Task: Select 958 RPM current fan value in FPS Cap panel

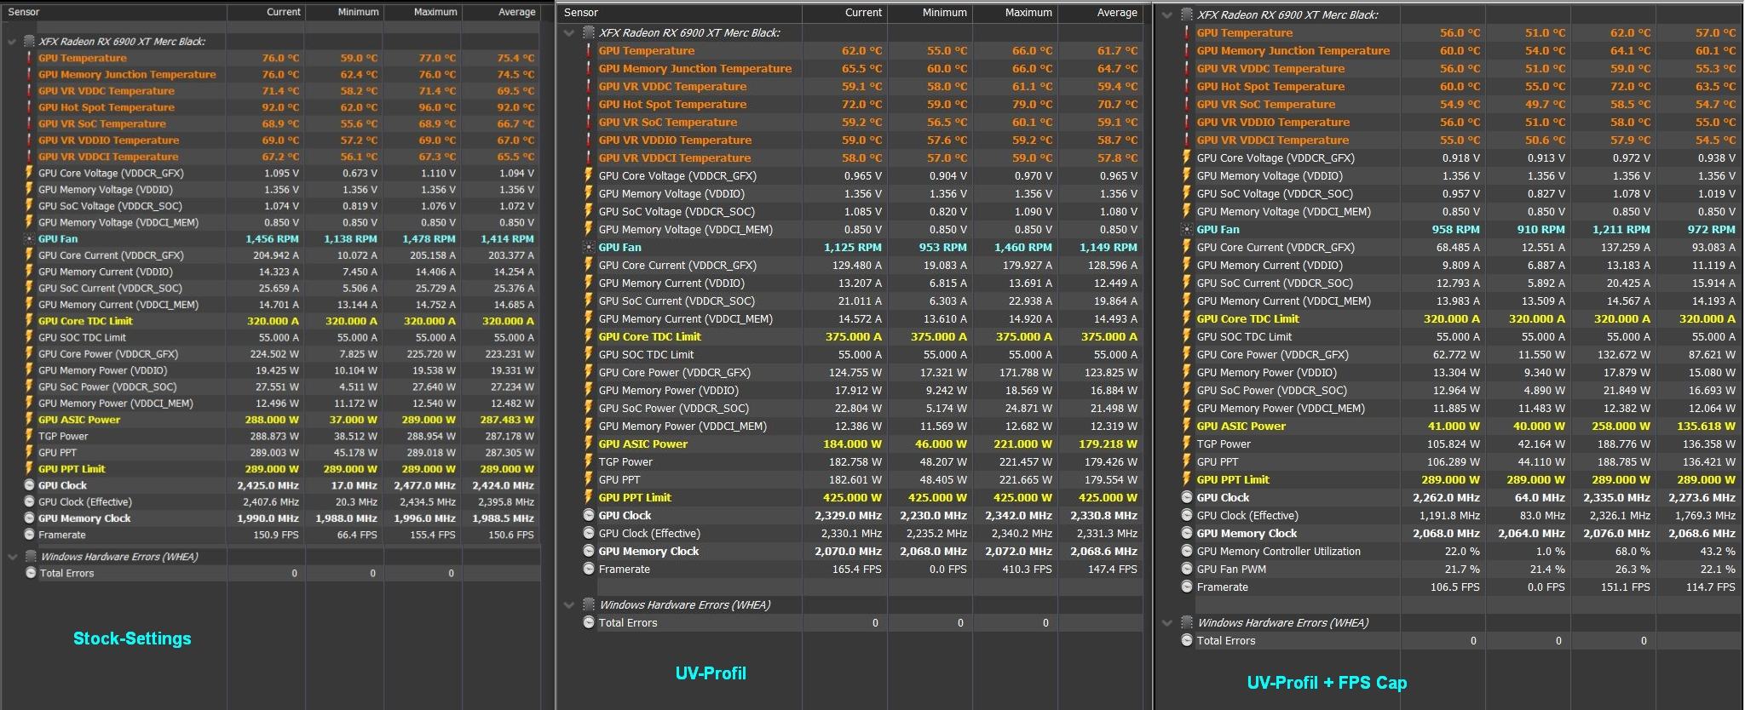Action: (1455, 230)
